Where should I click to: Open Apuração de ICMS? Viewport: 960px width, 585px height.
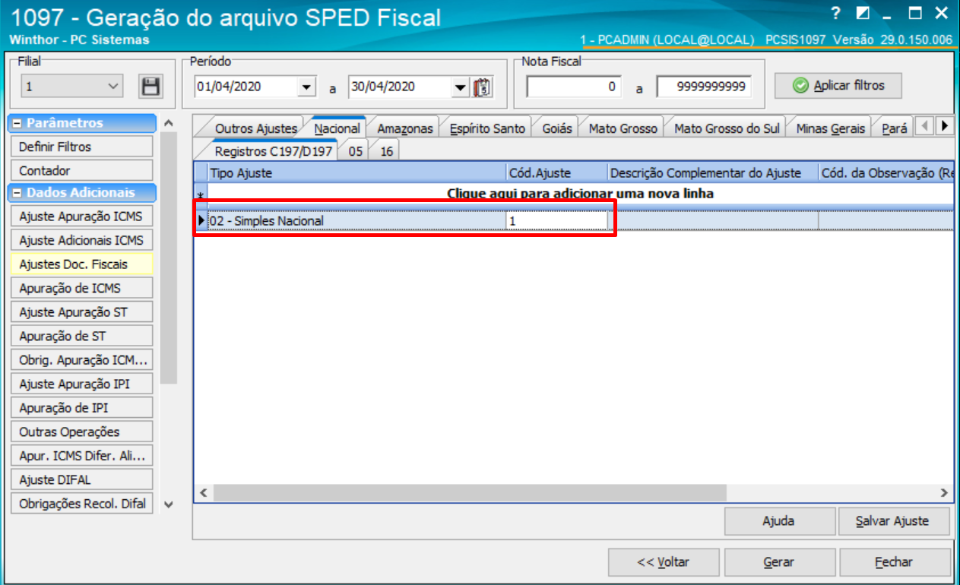pos(82,288)
